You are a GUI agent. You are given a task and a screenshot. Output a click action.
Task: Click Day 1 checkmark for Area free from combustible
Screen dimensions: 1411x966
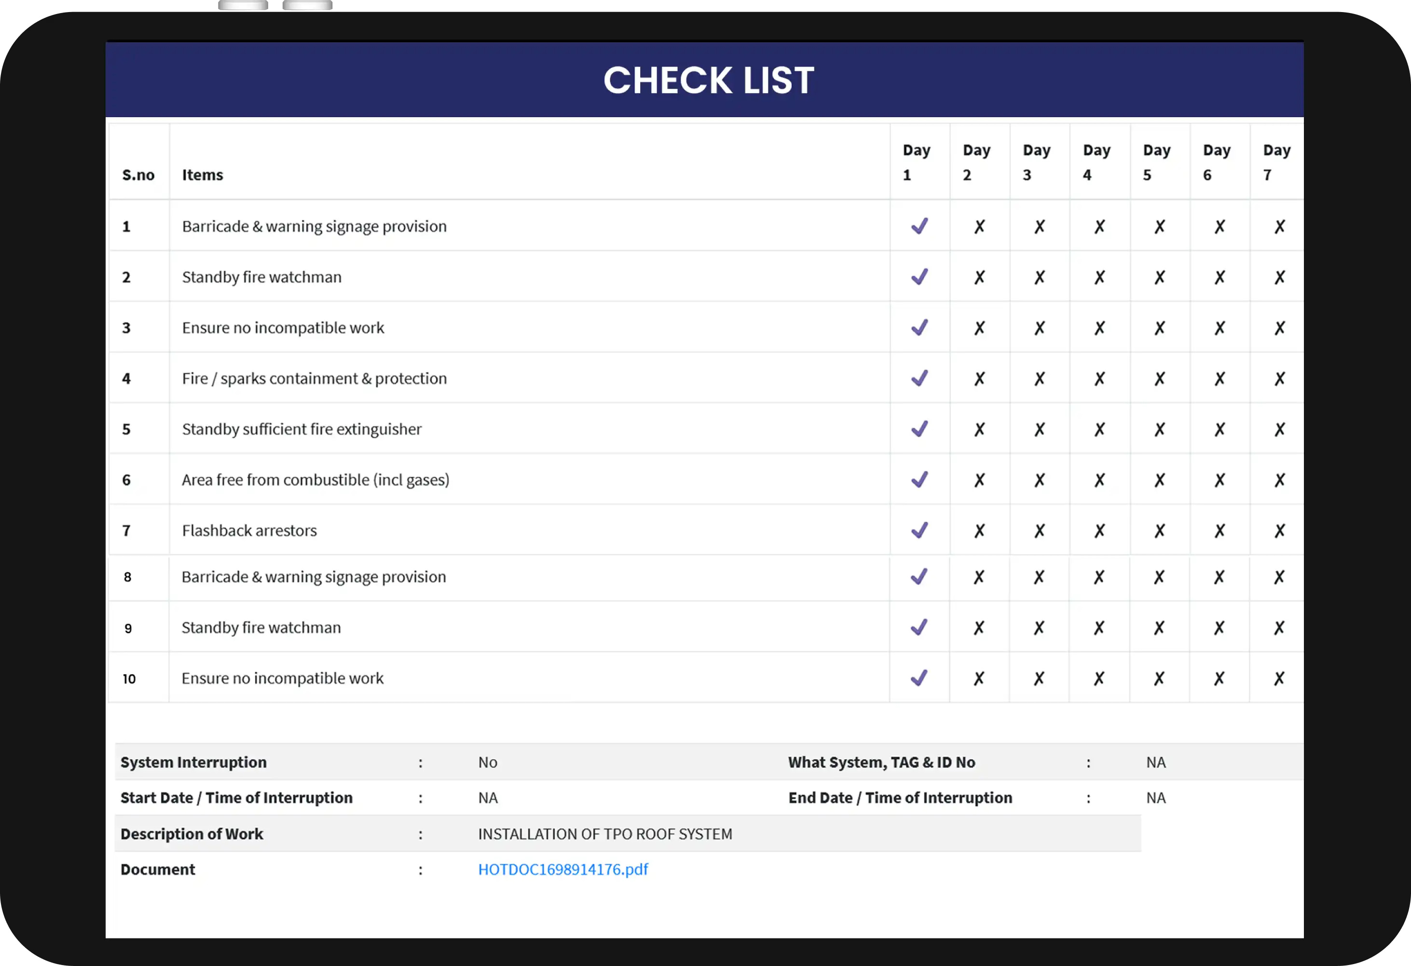point(919,479)
